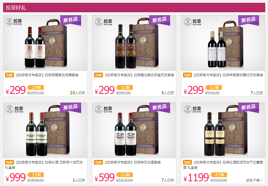Click the 拉菲岩石古堡套装 title link
268x186 pixels.
click(x=133, y=162)
